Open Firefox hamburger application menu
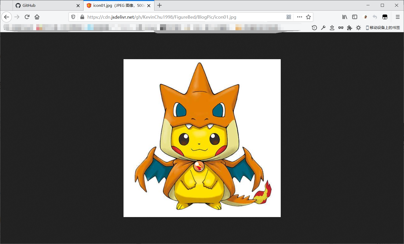The width and height of the screenshot is (404, 244). coord(398,17)
